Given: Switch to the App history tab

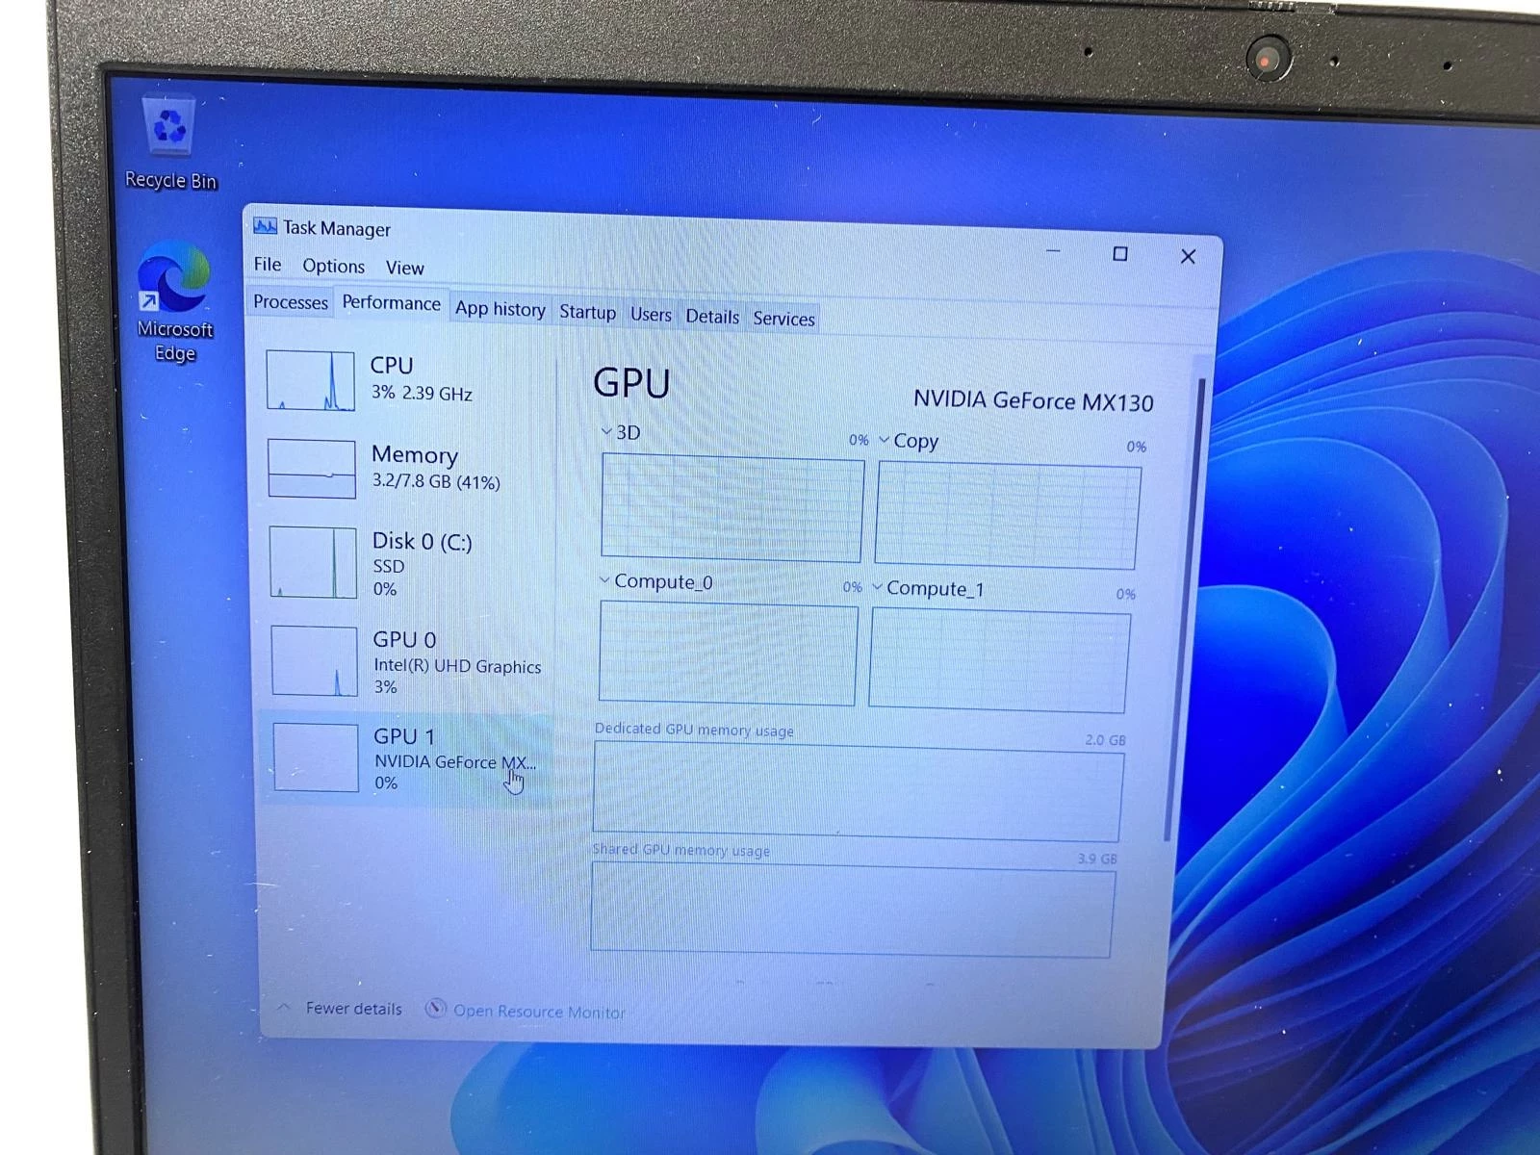Looking at the screenshot, I should pyautogui.click(x=500, y=309).
